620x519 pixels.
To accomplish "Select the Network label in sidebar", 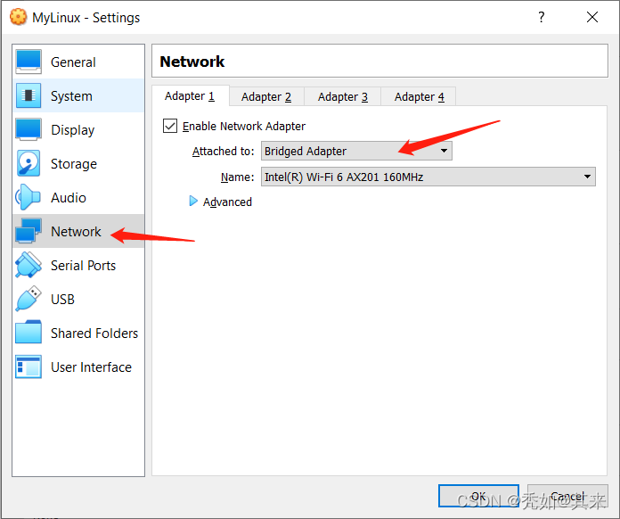I will coord(76,232).
